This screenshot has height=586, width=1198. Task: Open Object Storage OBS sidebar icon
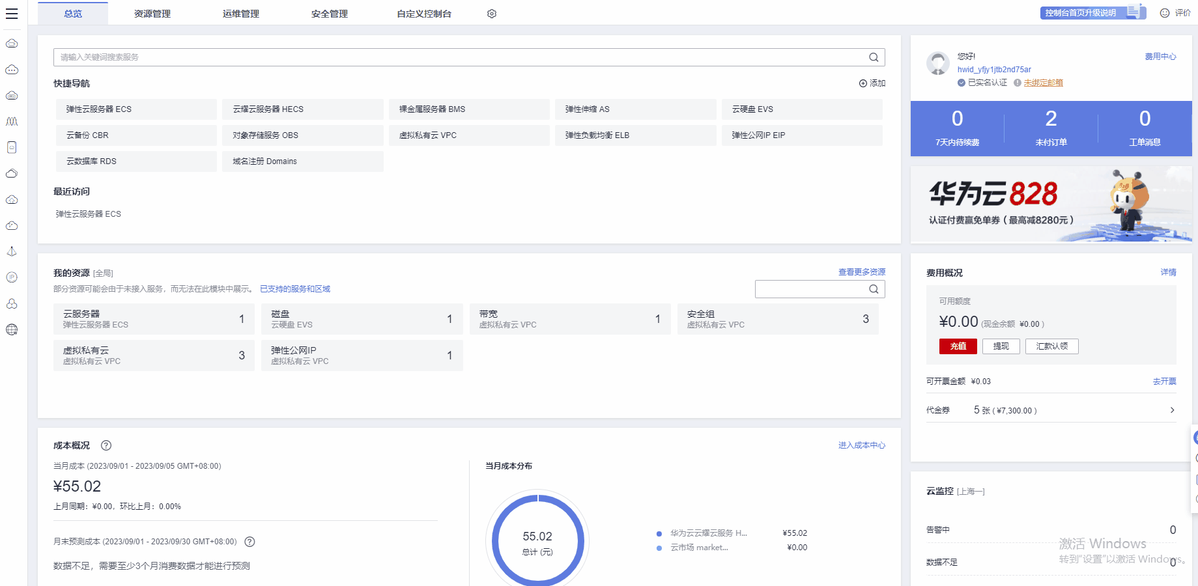coord(12,200)
